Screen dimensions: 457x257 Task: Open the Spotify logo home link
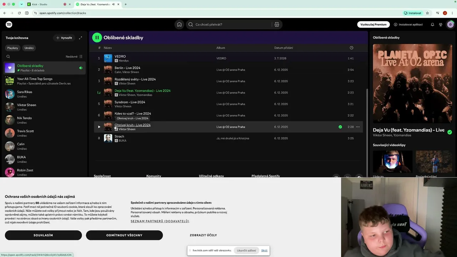click(x=9, y=24)
